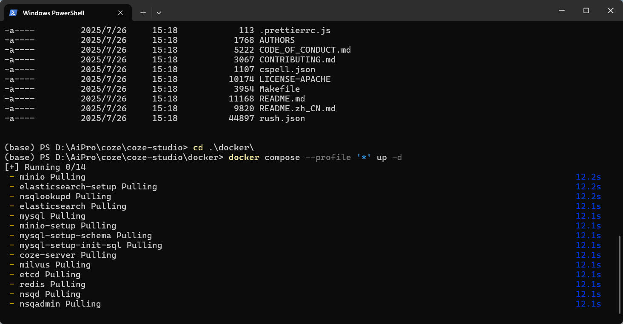
Task: Minimize the terminal window
Action: point(561,11)
